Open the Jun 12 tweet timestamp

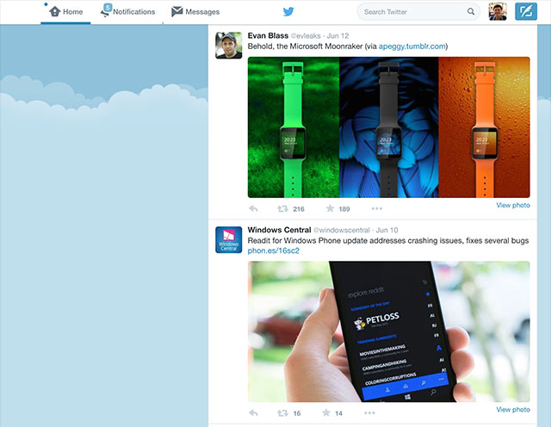337,36
